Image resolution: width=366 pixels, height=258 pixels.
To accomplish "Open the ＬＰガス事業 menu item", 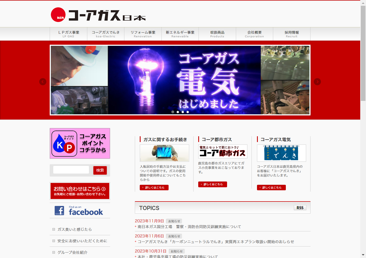I will [68, 34].
